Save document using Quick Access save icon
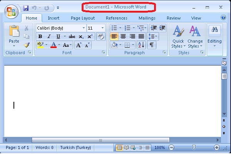231x154 pixels. pyautogui.click(x=26, y=8)
